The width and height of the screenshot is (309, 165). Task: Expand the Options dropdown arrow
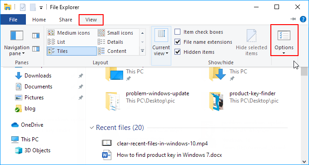pyautogui.click(x=284, y=53)
